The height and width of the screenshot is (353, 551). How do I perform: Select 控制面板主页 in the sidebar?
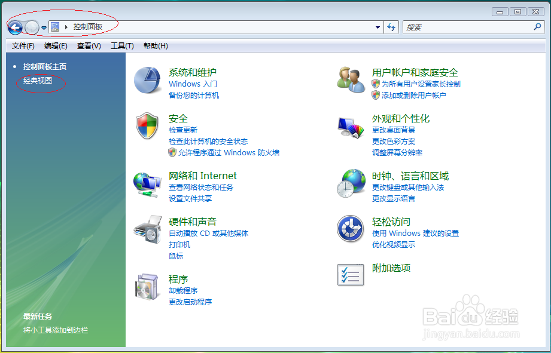(45, 67)
